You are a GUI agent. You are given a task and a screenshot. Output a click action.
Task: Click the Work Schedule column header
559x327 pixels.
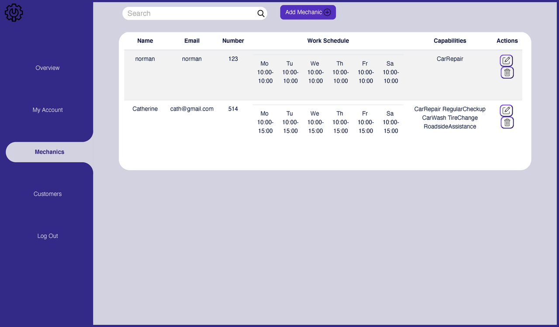click(328, 41)
